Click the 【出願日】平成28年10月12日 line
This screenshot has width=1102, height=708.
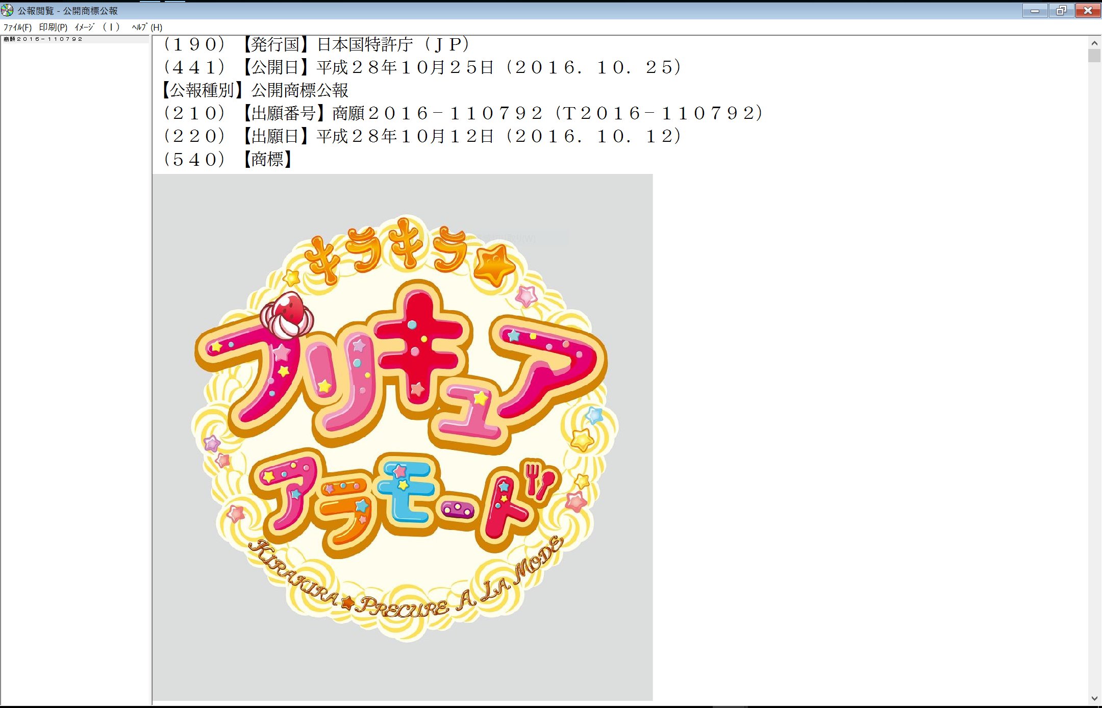421,136
